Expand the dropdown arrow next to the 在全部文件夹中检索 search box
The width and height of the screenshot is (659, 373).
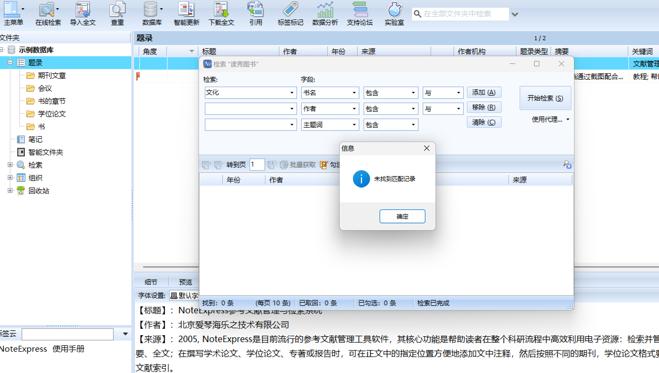(515, 14)
